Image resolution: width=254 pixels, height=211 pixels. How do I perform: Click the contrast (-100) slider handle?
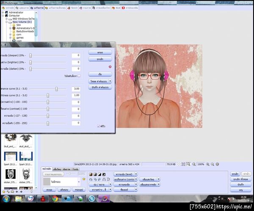point(48,109)
